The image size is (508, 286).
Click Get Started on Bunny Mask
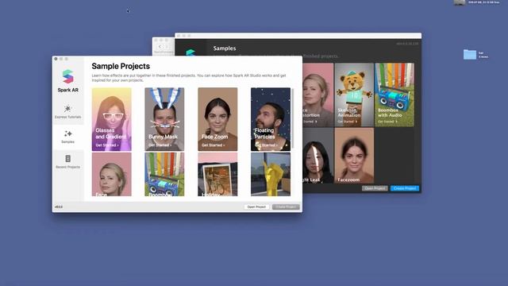[160, 145]
